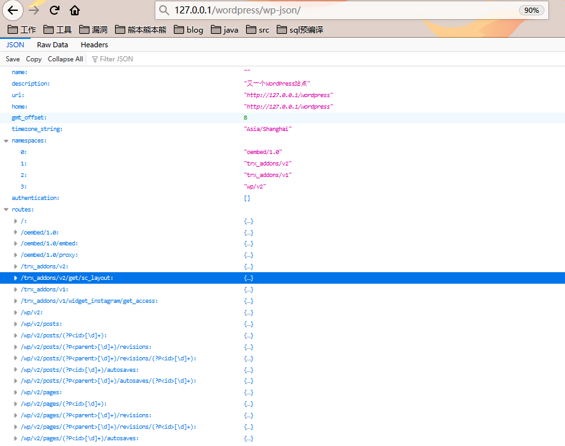The height and width of the screenshot is (446, 565).
Task: Open the blog bookmark folder
Action: 188,30
